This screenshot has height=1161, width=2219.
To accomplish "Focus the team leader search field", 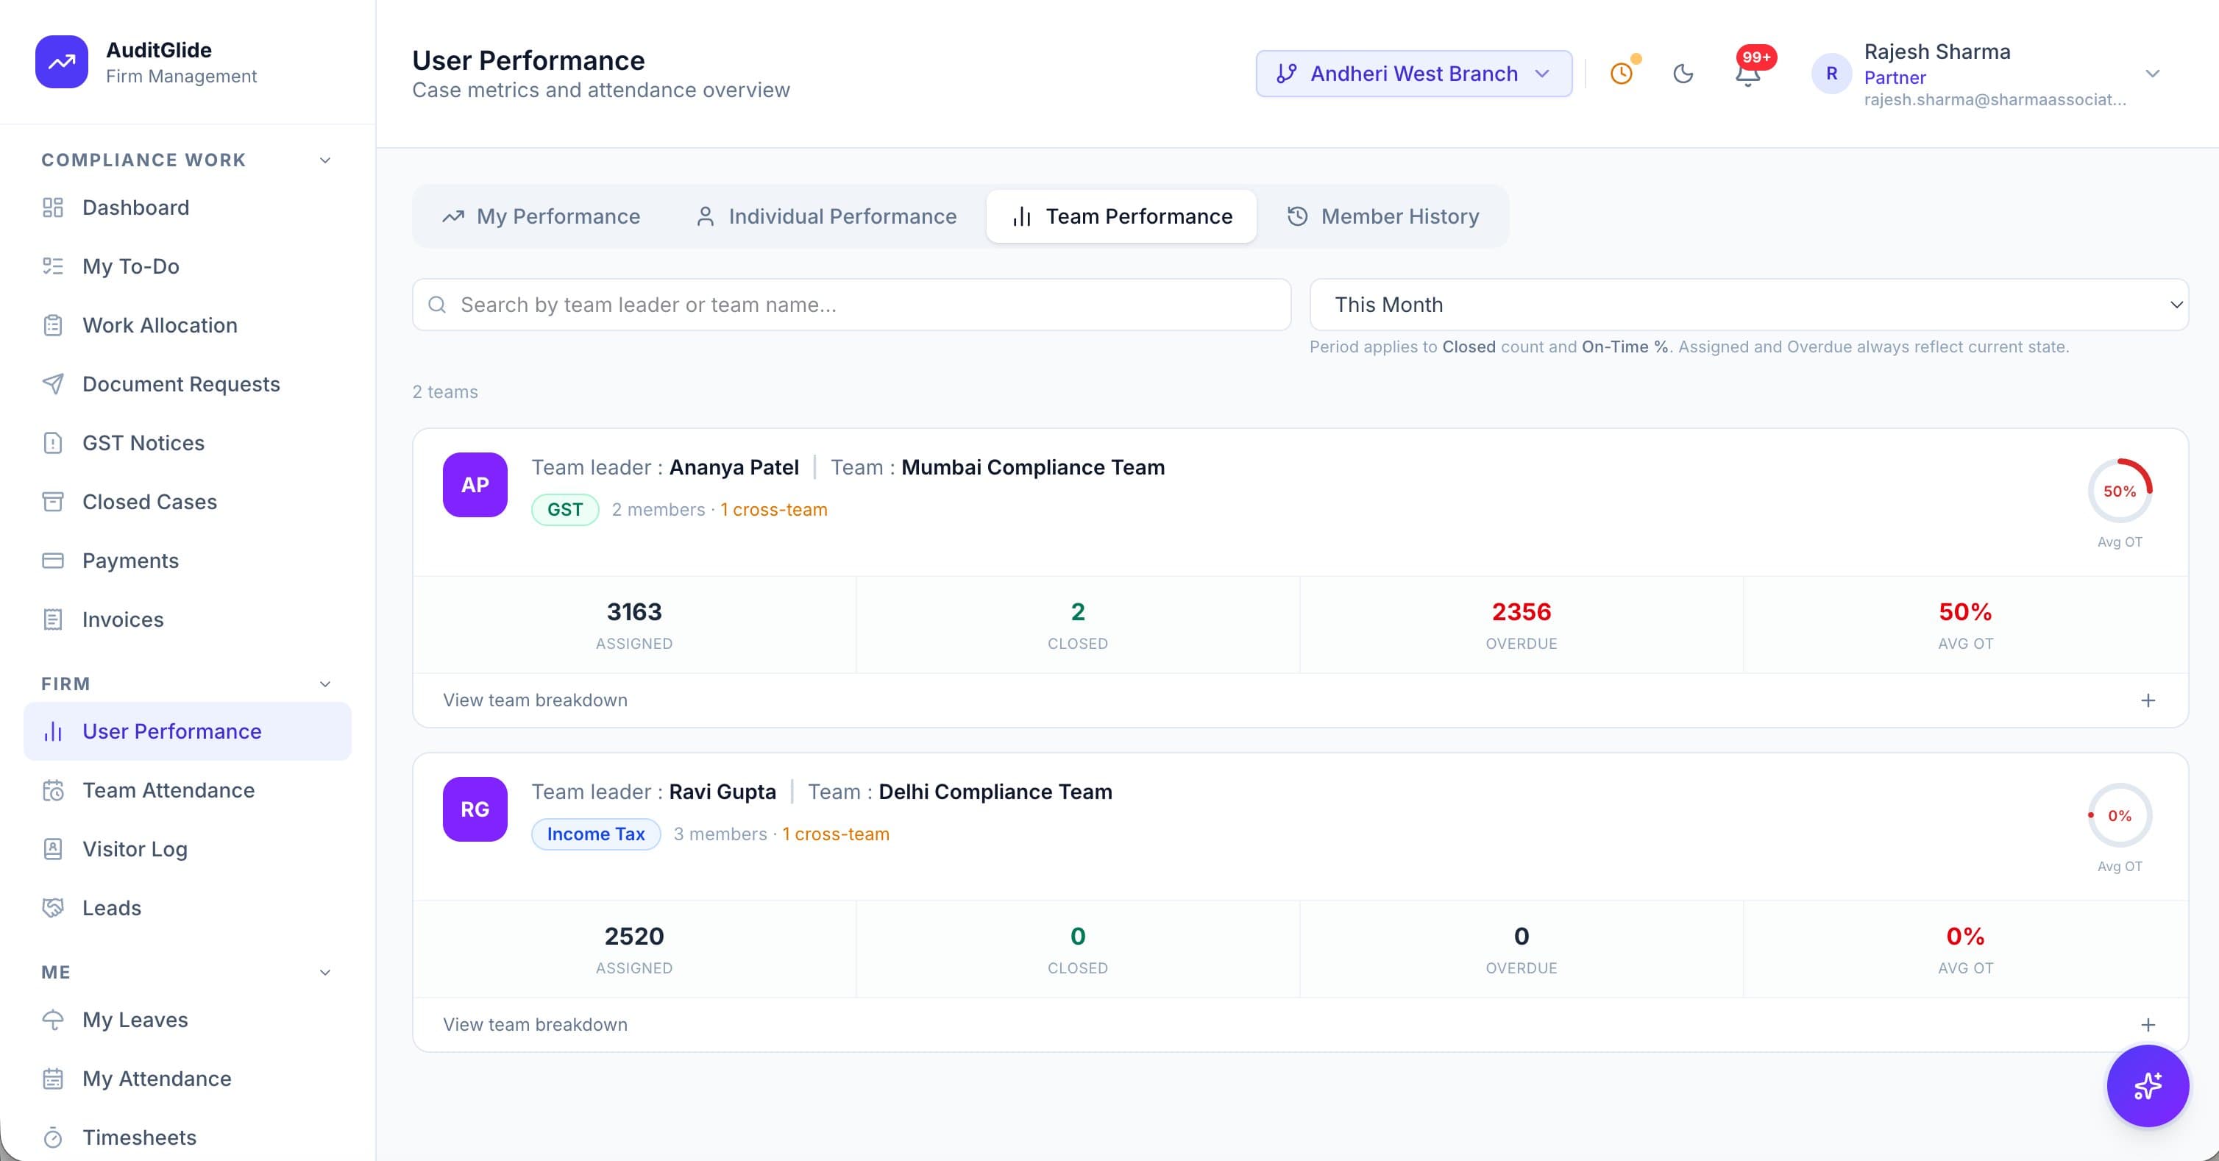I will [x=851, y=305].
